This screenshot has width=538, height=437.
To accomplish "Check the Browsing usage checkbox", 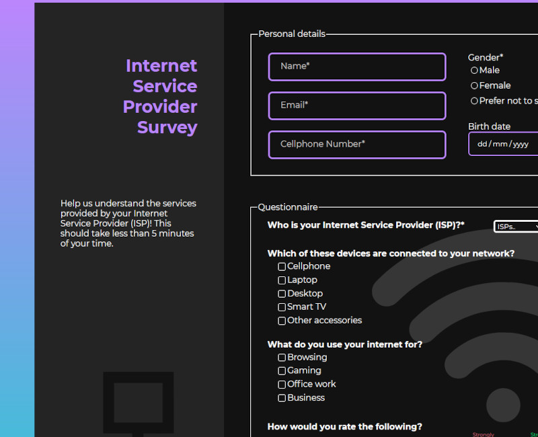I will pos(282,358).
